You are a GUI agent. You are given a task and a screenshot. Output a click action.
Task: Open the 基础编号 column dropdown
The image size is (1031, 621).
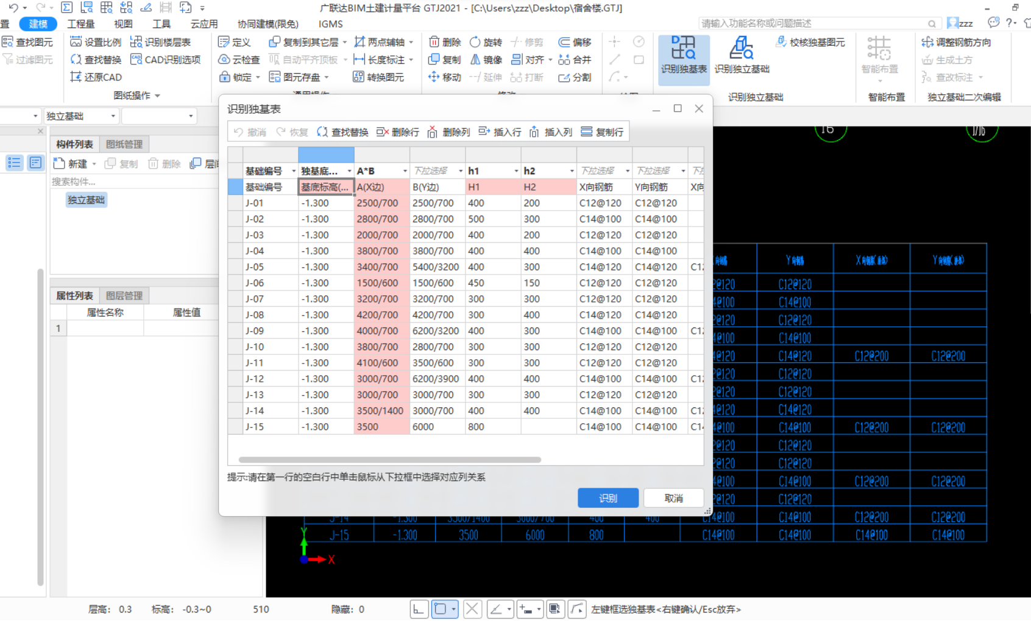[294, 171]
